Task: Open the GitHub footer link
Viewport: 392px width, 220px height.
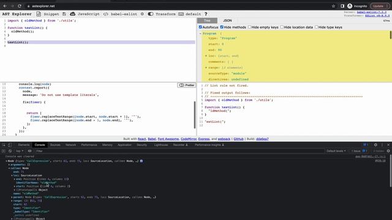Action: click(x=238, y=139)
